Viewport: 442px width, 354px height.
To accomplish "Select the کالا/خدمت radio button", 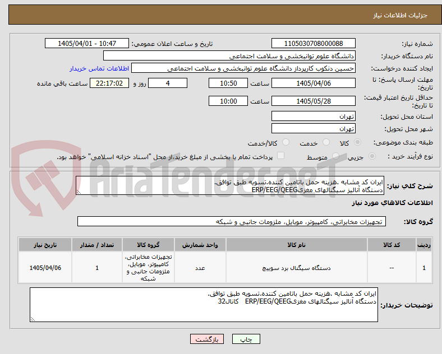I will click(x=286, y=142).
